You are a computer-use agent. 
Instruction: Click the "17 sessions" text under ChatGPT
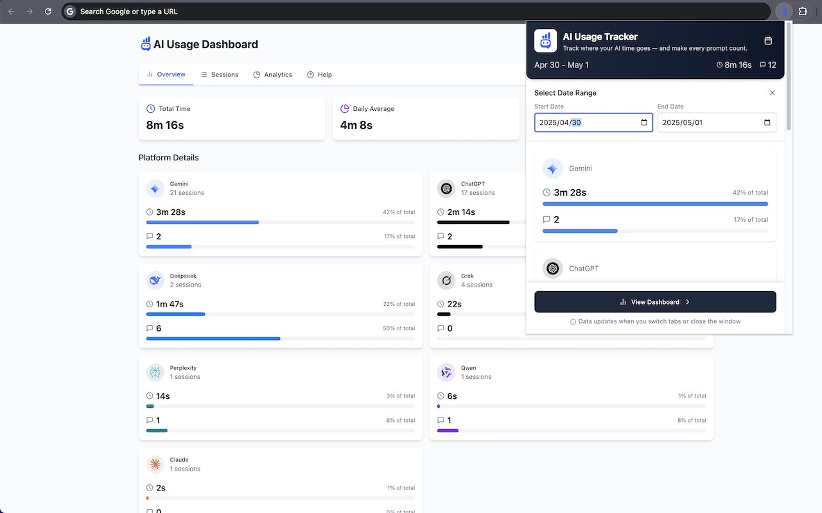pos(478,193)
